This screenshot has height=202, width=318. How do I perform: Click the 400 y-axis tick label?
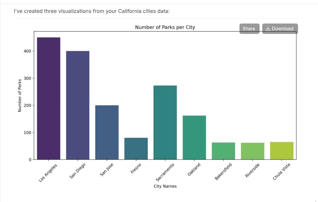pos(27,51)
